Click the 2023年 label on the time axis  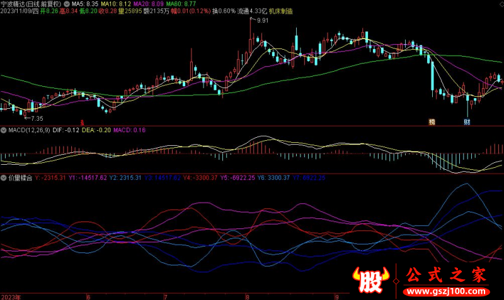[11, 296]
